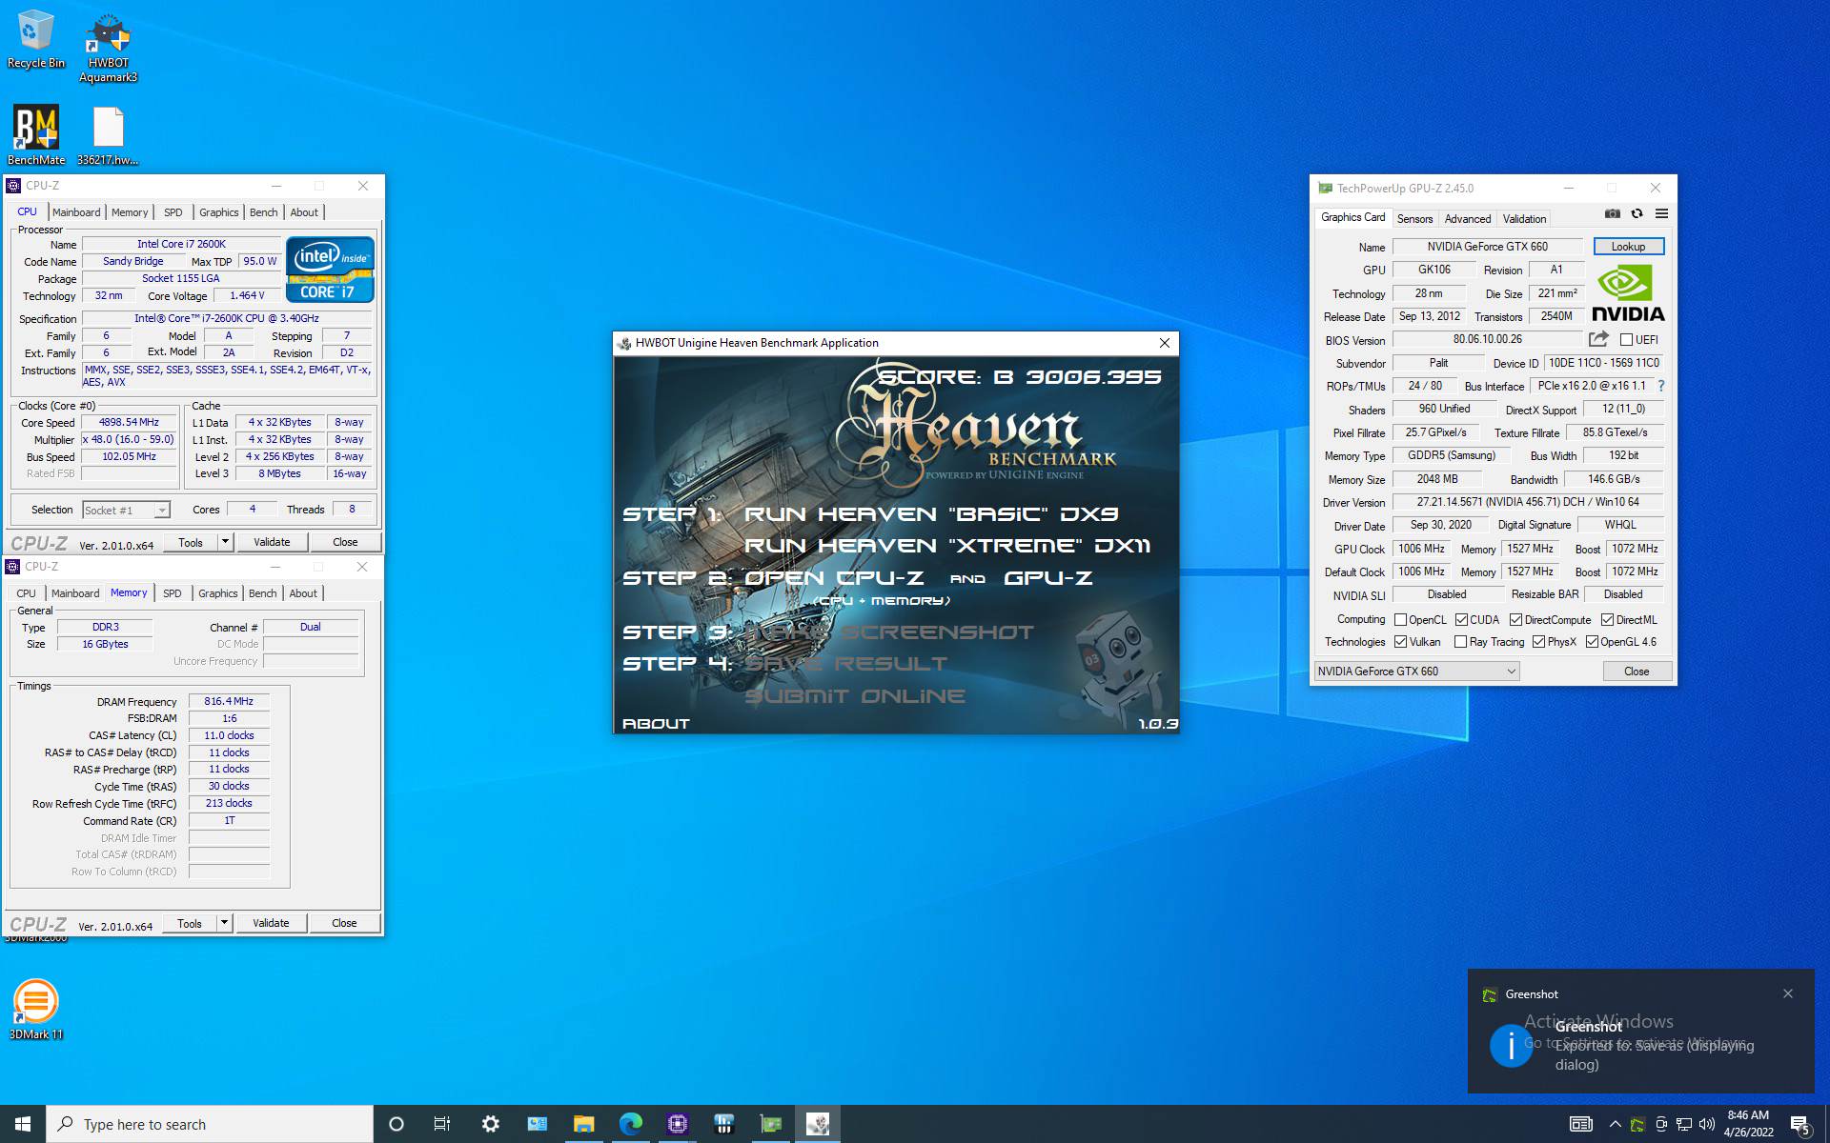1830x1143 pixels.
Task: Expand the Tools arrow in the Memory CPU-Z window
Action: pyautogui.click(x=224, y=923)
